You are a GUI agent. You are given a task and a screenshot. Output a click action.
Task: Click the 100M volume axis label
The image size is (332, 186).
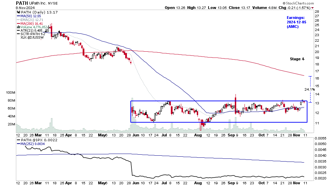tap(11, 93)
